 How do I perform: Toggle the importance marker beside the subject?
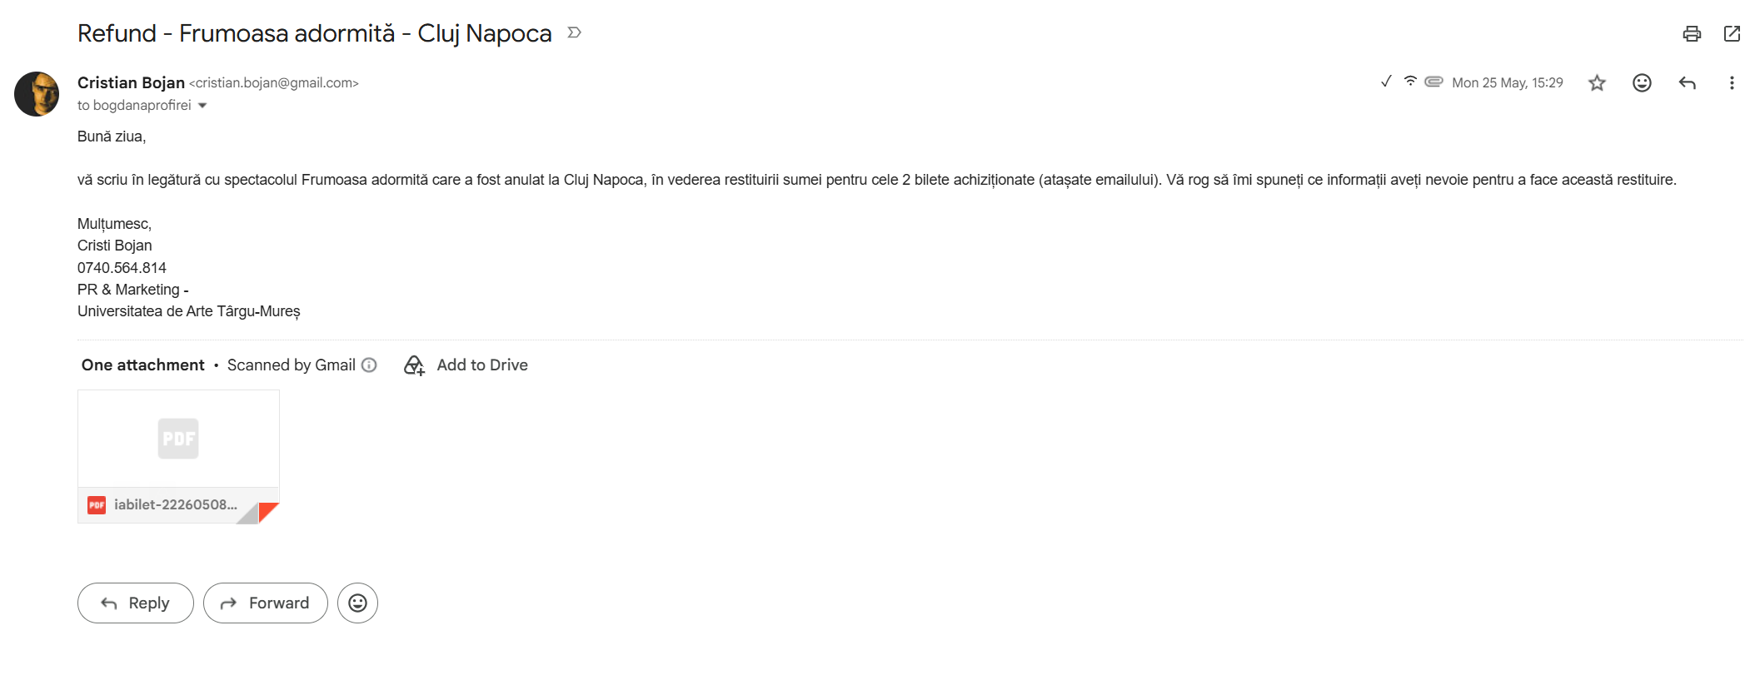pyautogui.click(x=574, y=32)
